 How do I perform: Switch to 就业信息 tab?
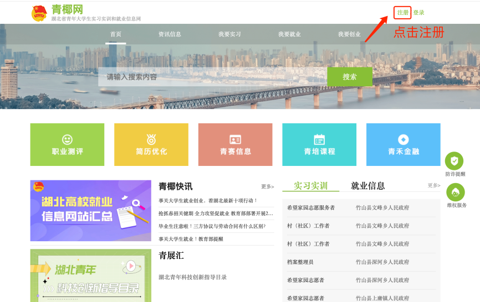pos(367,186)
